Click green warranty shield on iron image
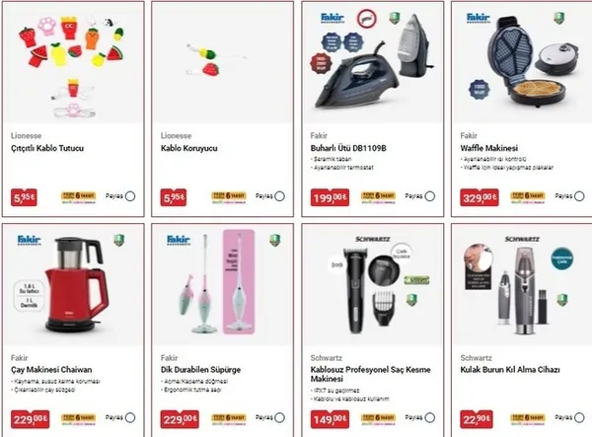The height and width of the screenshot is (437, 592). click(394, 18)
